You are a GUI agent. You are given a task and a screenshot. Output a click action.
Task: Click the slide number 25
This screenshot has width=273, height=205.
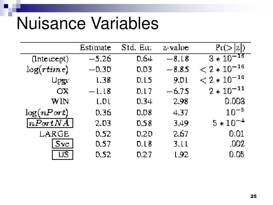[254, 196]
